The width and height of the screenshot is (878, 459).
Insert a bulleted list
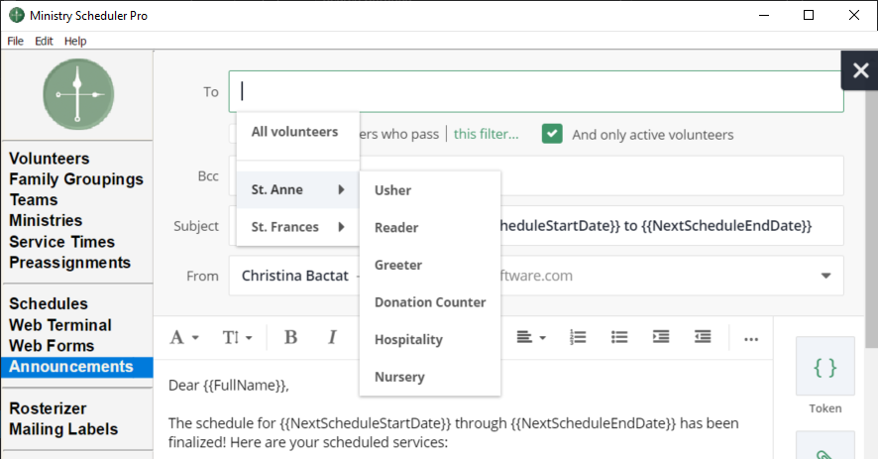point(619,337)
